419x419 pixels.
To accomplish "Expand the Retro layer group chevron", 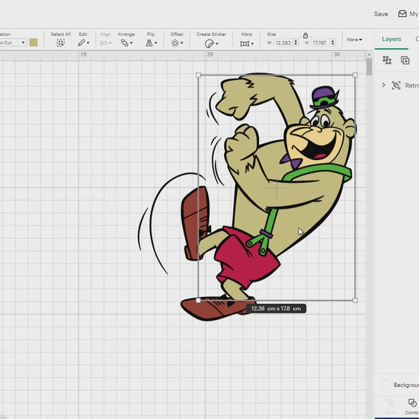I will click(384, 85).
